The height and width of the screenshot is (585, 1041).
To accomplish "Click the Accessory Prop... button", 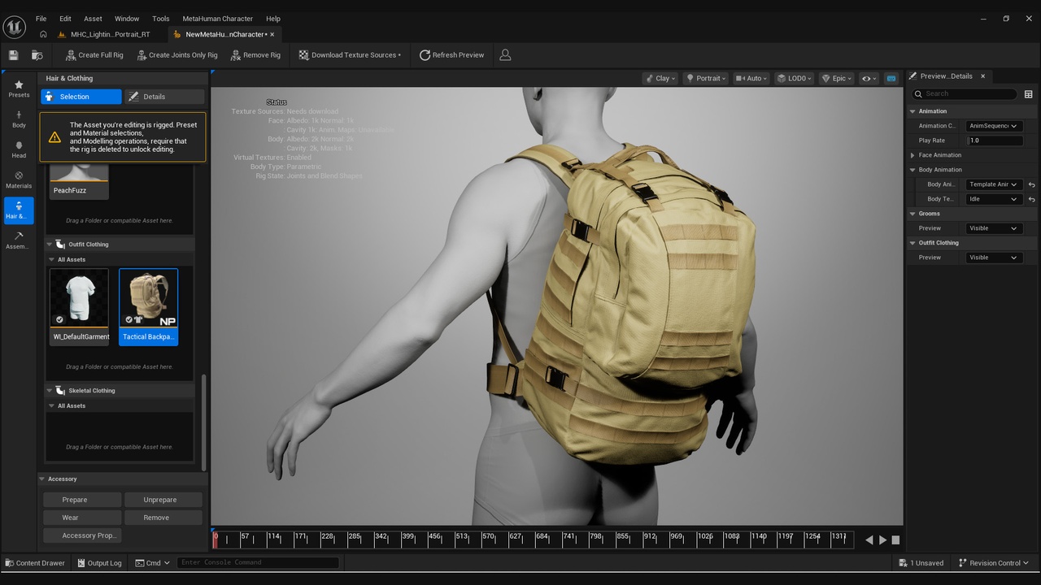I will (x=82, y=535).
